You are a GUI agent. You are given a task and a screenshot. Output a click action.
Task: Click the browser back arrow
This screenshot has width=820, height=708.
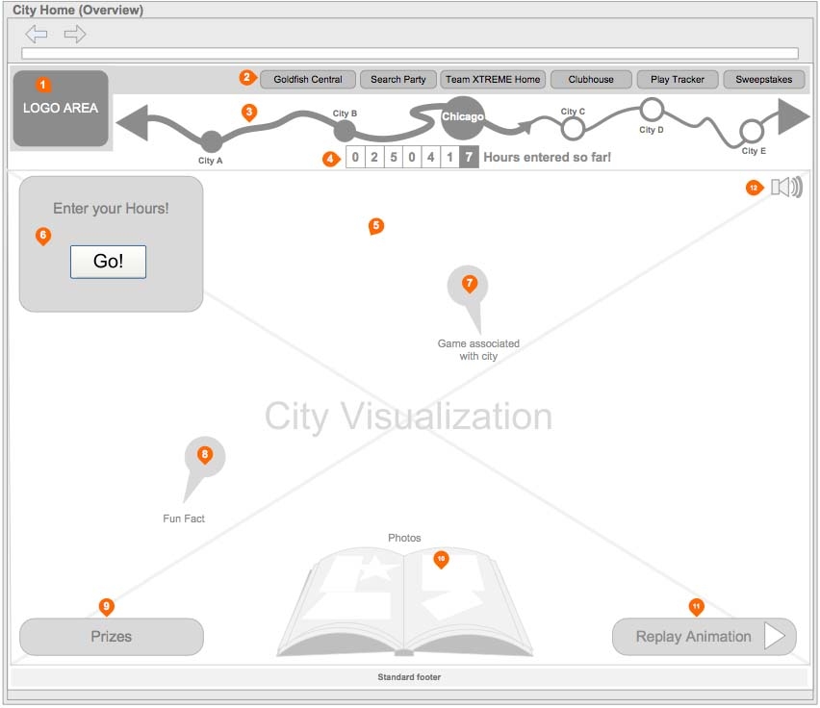(x=36, y=35)
